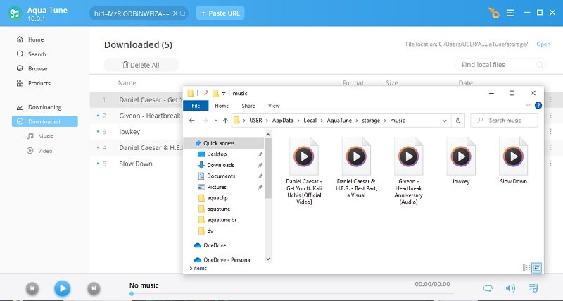Switch Explorer to large icons view

(536, 268)
